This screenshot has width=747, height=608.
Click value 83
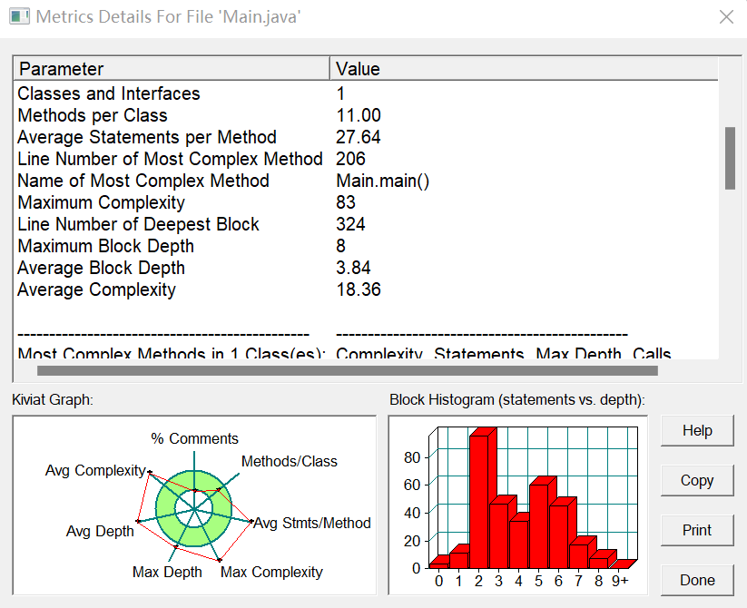(x=346, y=203)
